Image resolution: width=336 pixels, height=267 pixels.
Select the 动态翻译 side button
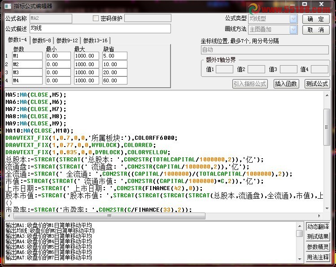(x=318, y=227)
